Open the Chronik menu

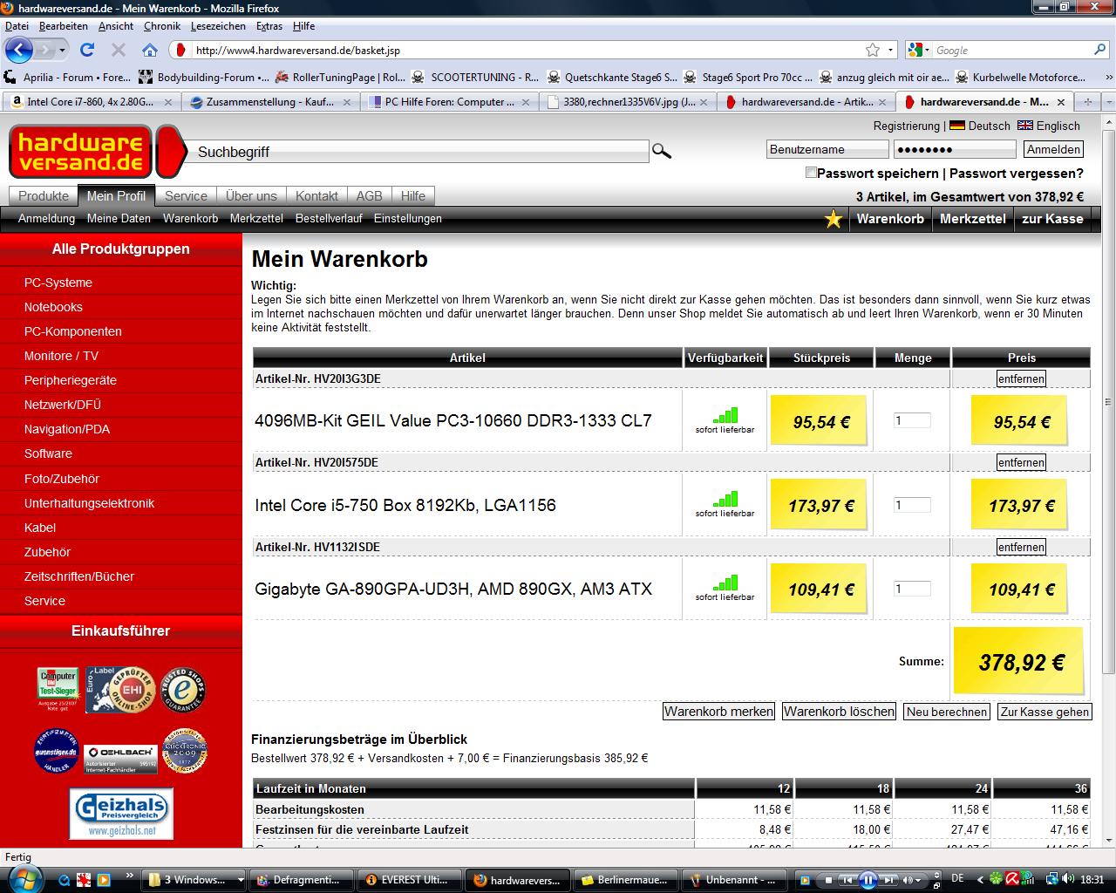pos(162,26)
